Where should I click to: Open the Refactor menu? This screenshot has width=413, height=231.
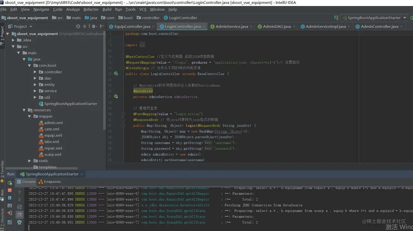91,9
